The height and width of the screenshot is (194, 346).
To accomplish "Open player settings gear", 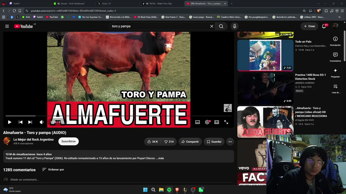I will 207,122.
